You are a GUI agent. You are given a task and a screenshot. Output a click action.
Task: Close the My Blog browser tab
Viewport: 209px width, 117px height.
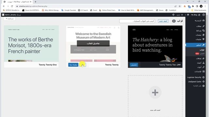(31, 2)
